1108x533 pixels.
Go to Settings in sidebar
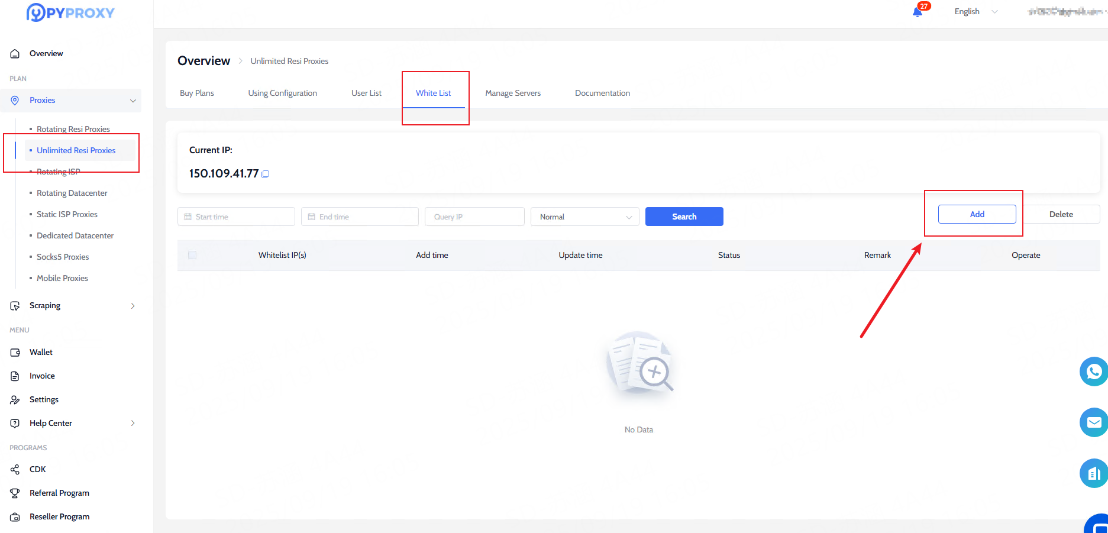[44, 399]
